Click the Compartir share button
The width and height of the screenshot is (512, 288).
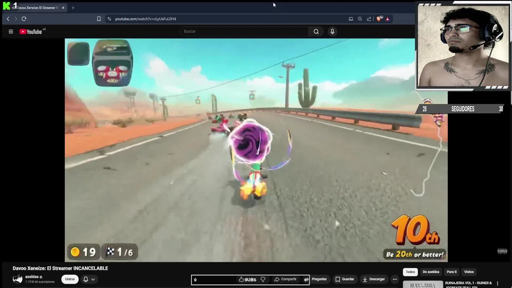pyautogui.click(x=285, y=279)
